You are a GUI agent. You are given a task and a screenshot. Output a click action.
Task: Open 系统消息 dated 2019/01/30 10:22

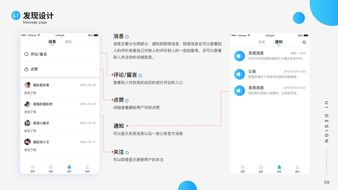click(256, 88)
